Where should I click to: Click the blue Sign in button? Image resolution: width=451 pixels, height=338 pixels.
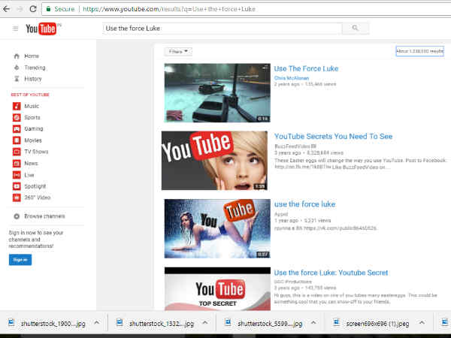(x=20, y=260)
